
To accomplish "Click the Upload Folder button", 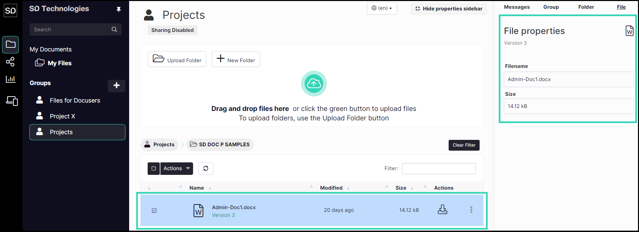I will click(x=177, y=59).
